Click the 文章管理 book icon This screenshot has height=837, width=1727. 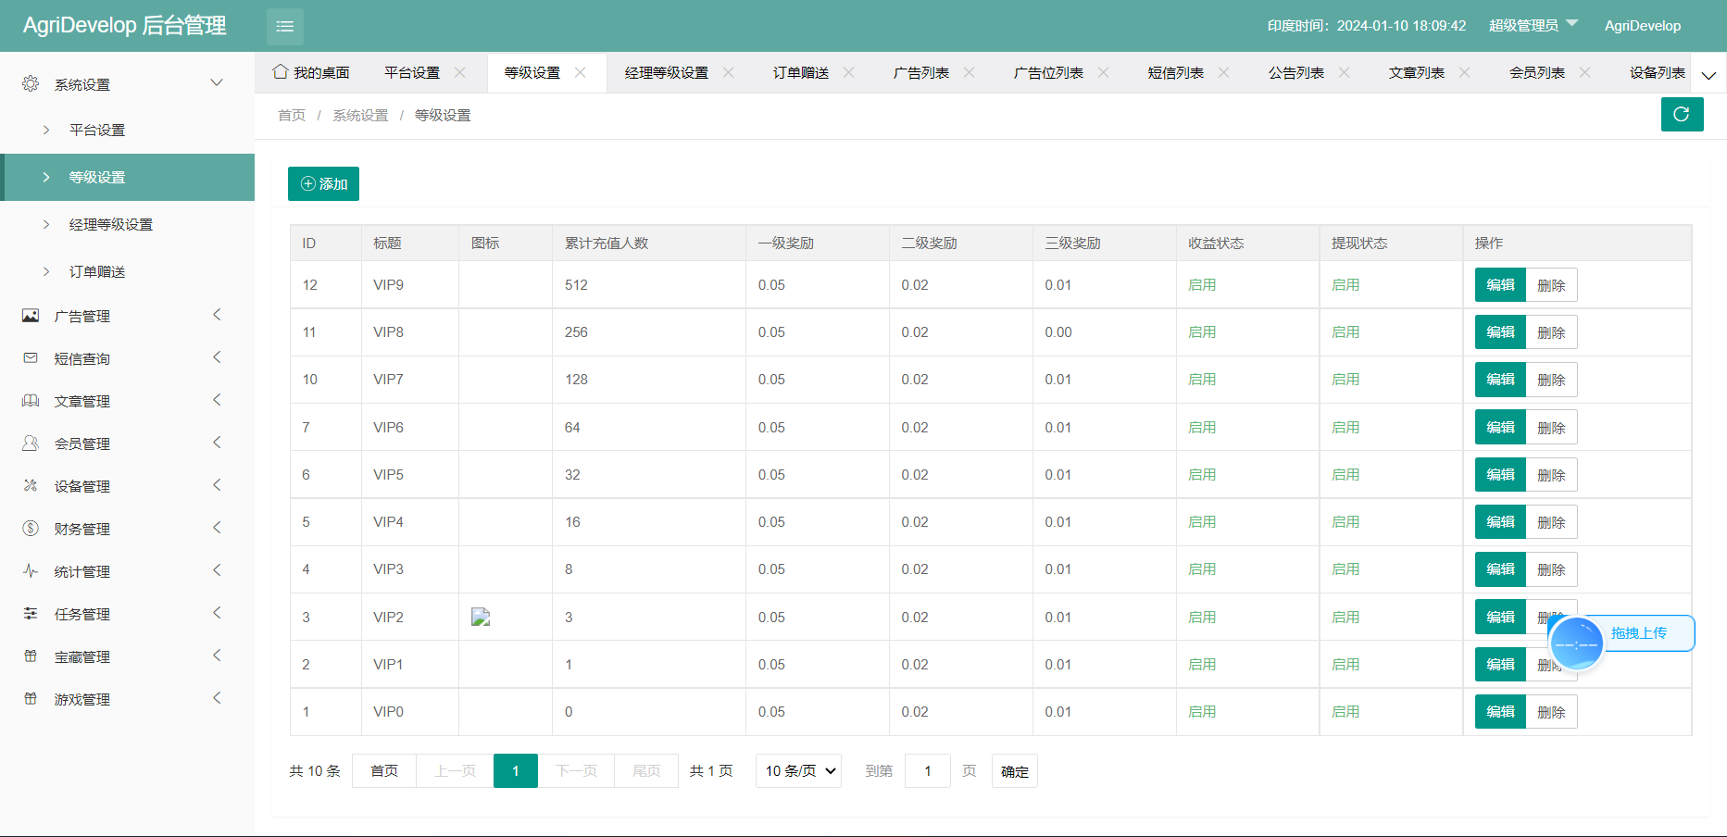coord(31,401)
